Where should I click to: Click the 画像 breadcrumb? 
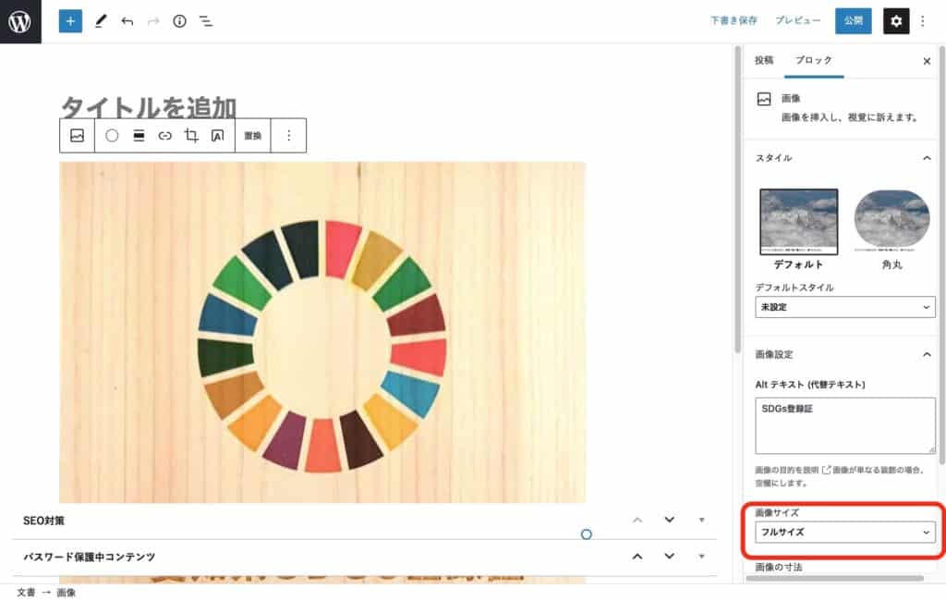pyautogui.click(x=67, y=593)
